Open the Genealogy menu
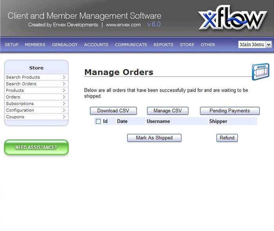 click(65, 45)
